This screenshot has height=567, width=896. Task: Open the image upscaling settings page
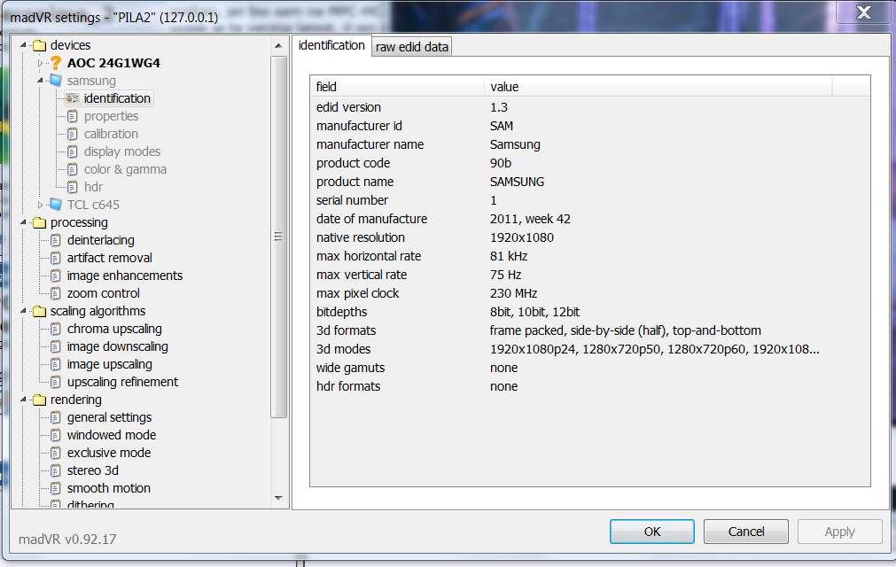[x=110, y=364]
